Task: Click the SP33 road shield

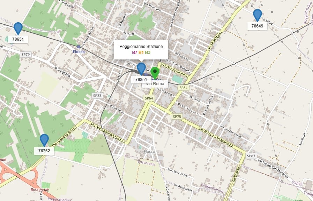Action: pos(97,96)
